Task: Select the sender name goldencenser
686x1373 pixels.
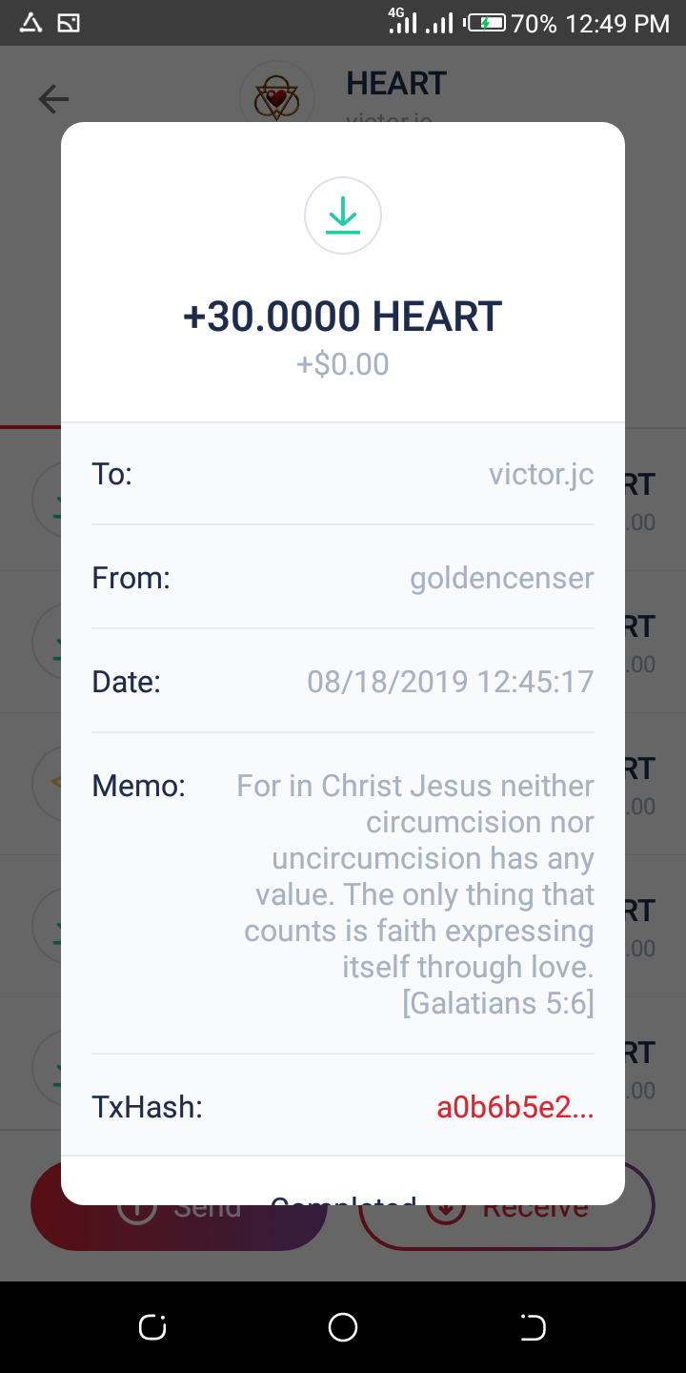Action: click(501, 578)
